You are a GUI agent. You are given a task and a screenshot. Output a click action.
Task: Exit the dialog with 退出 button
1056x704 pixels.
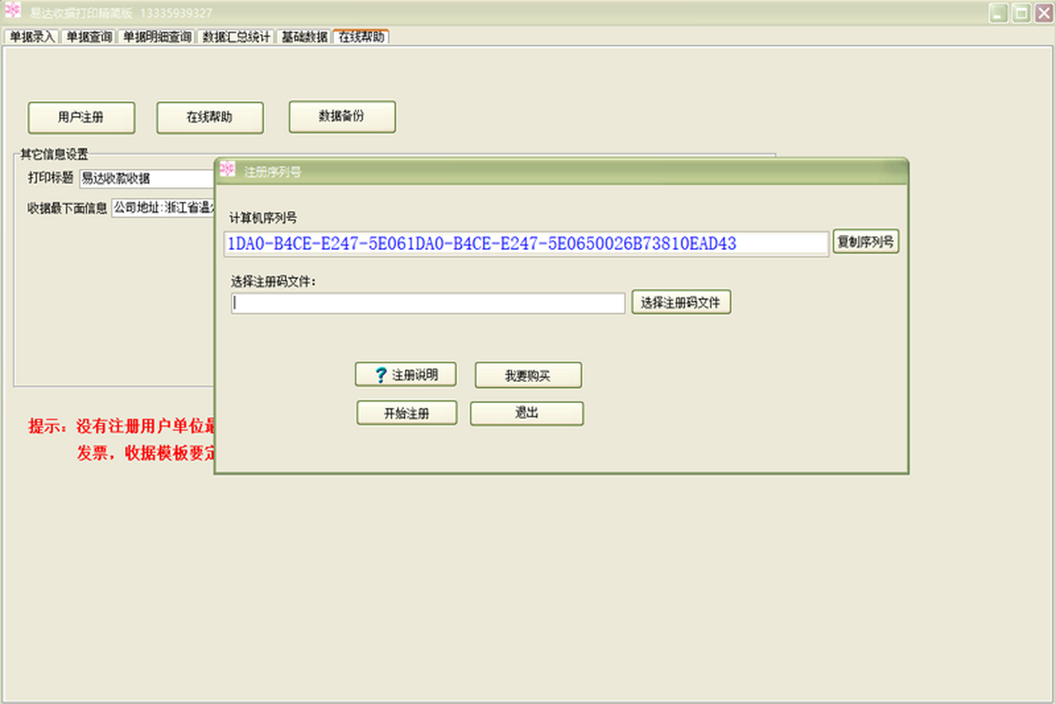(527, 414)
